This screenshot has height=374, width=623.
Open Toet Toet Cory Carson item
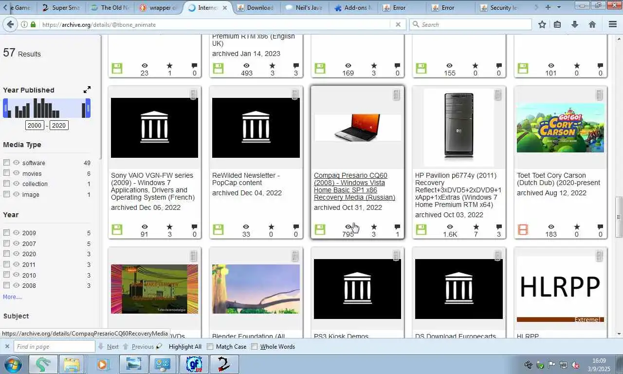click(x=558, y=179)
